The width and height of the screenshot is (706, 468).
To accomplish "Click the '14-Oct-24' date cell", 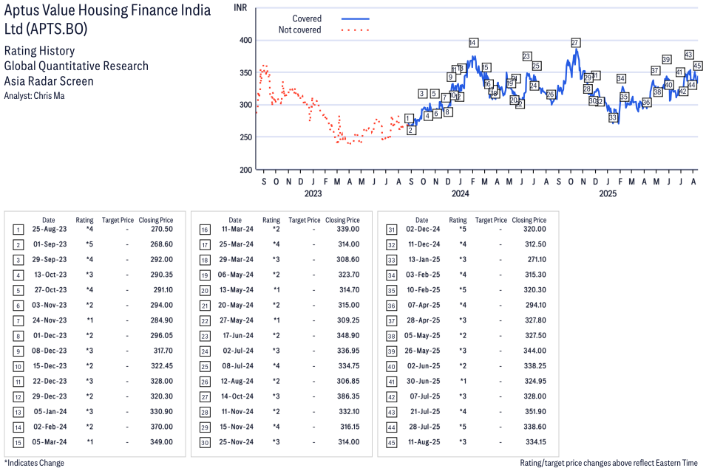I will (x=237, y=396).
